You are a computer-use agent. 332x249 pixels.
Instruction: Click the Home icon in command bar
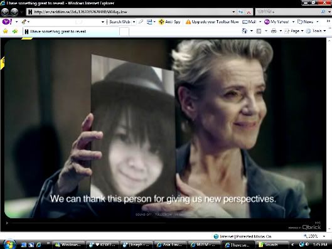click(245, 31)
